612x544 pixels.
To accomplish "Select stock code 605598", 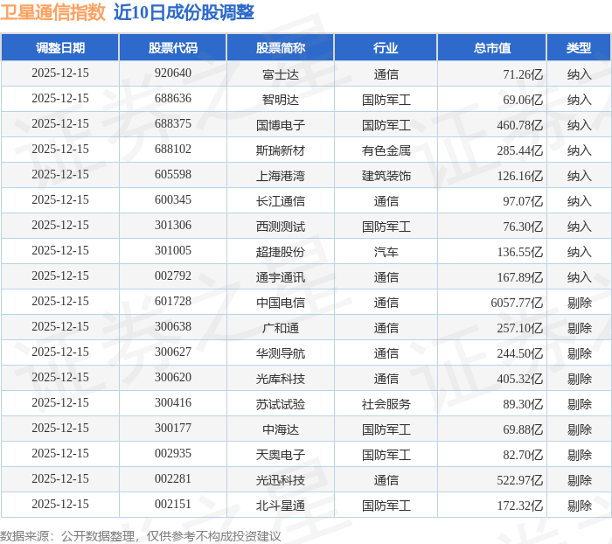I will point(173,175).
